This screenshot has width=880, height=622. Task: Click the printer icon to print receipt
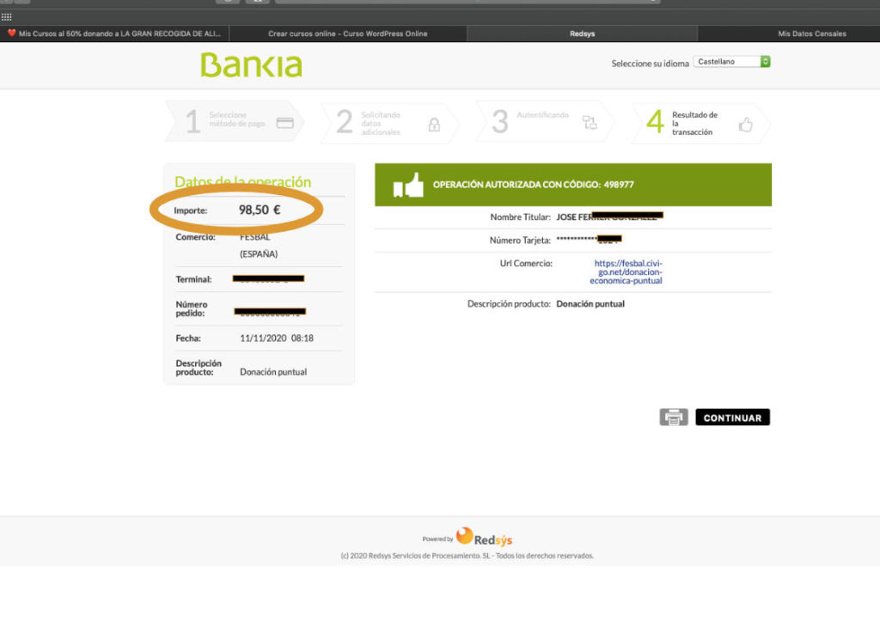tap(674, 418)
